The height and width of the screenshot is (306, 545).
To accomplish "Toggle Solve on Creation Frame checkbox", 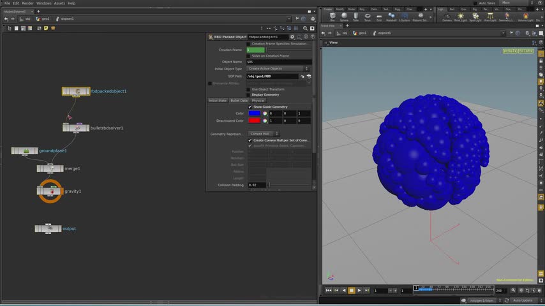I will (249, 55).
